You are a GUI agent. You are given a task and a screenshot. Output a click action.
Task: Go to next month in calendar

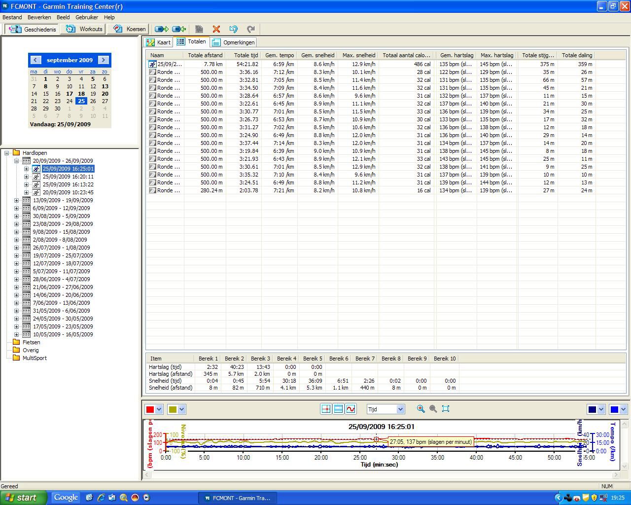tap(104, 60)
